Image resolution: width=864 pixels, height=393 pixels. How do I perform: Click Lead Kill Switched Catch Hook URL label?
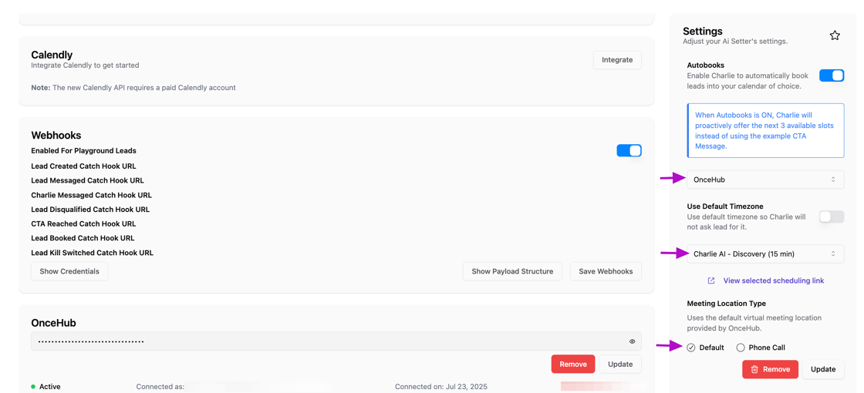coord(93,253)
